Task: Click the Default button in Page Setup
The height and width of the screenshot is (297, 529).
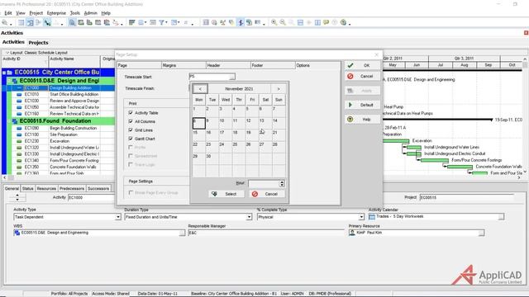Action: click(x=362, y=105)
